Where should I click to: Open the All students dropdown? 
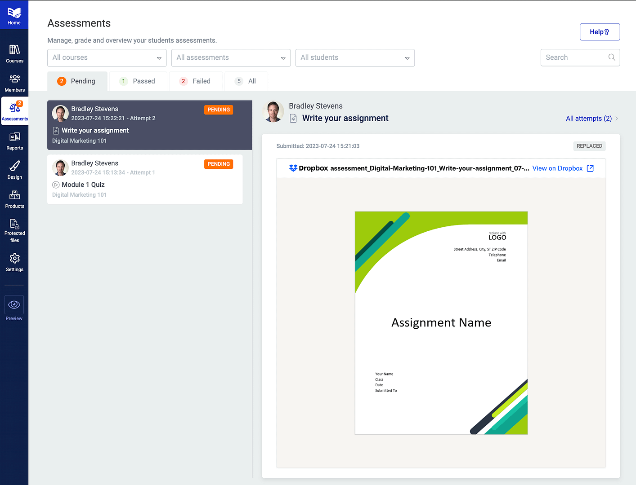[x=354, y=57]
